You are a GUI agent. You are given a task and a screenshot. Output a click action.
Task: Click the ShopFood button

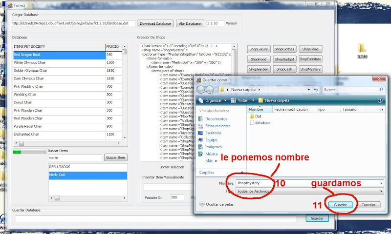click(259, 59)
